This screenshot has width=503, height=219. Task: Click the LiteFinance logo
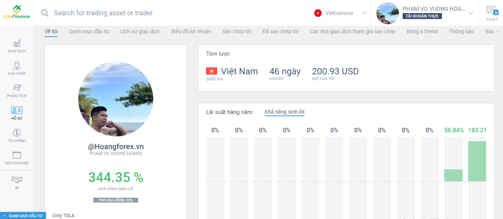[x=16, y=12]
